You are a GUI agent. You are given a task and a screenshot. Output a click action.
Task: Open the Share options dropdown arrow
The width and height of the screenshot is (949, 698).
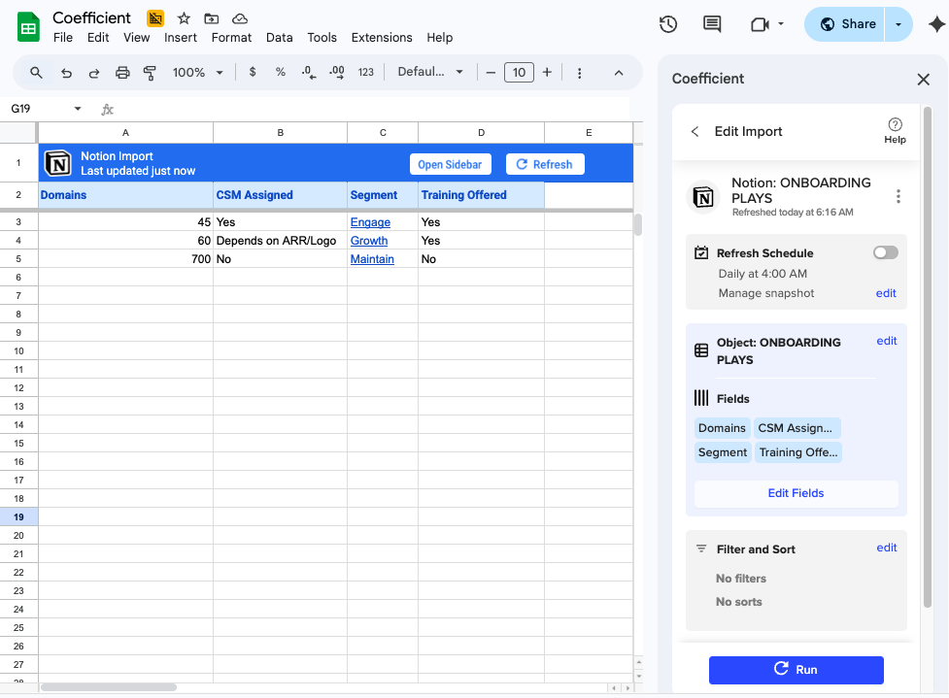point(898,24)
